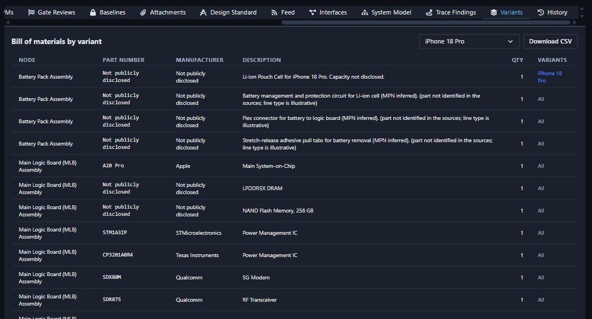
Task: Open the Attachments tab
Action: (x=163, y=12)
